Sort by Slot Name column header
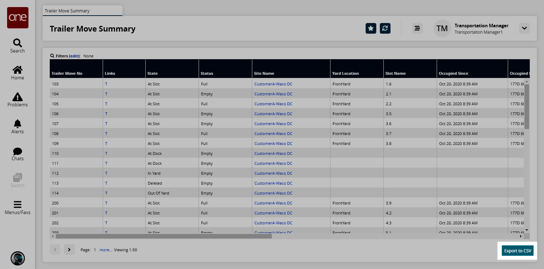Screen dimensions: 544x269 410,69
